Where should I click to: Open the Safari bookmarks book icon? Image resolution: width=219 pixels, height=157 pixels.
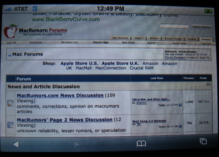(x=141, y=143)
